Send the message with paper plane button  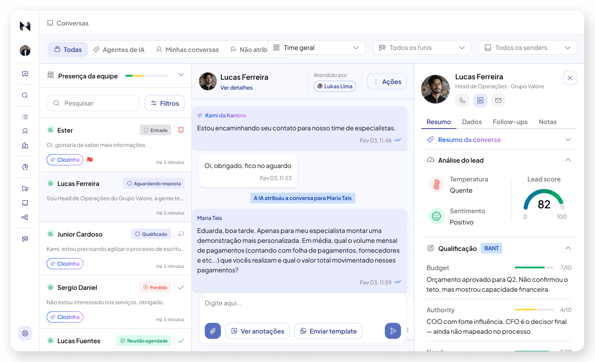coord(393,331)
